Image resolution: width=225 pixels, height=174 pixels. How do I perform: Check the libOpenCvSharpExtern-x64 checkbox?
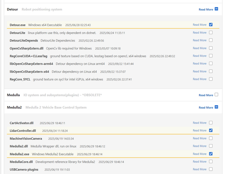(x=211, y=71)
